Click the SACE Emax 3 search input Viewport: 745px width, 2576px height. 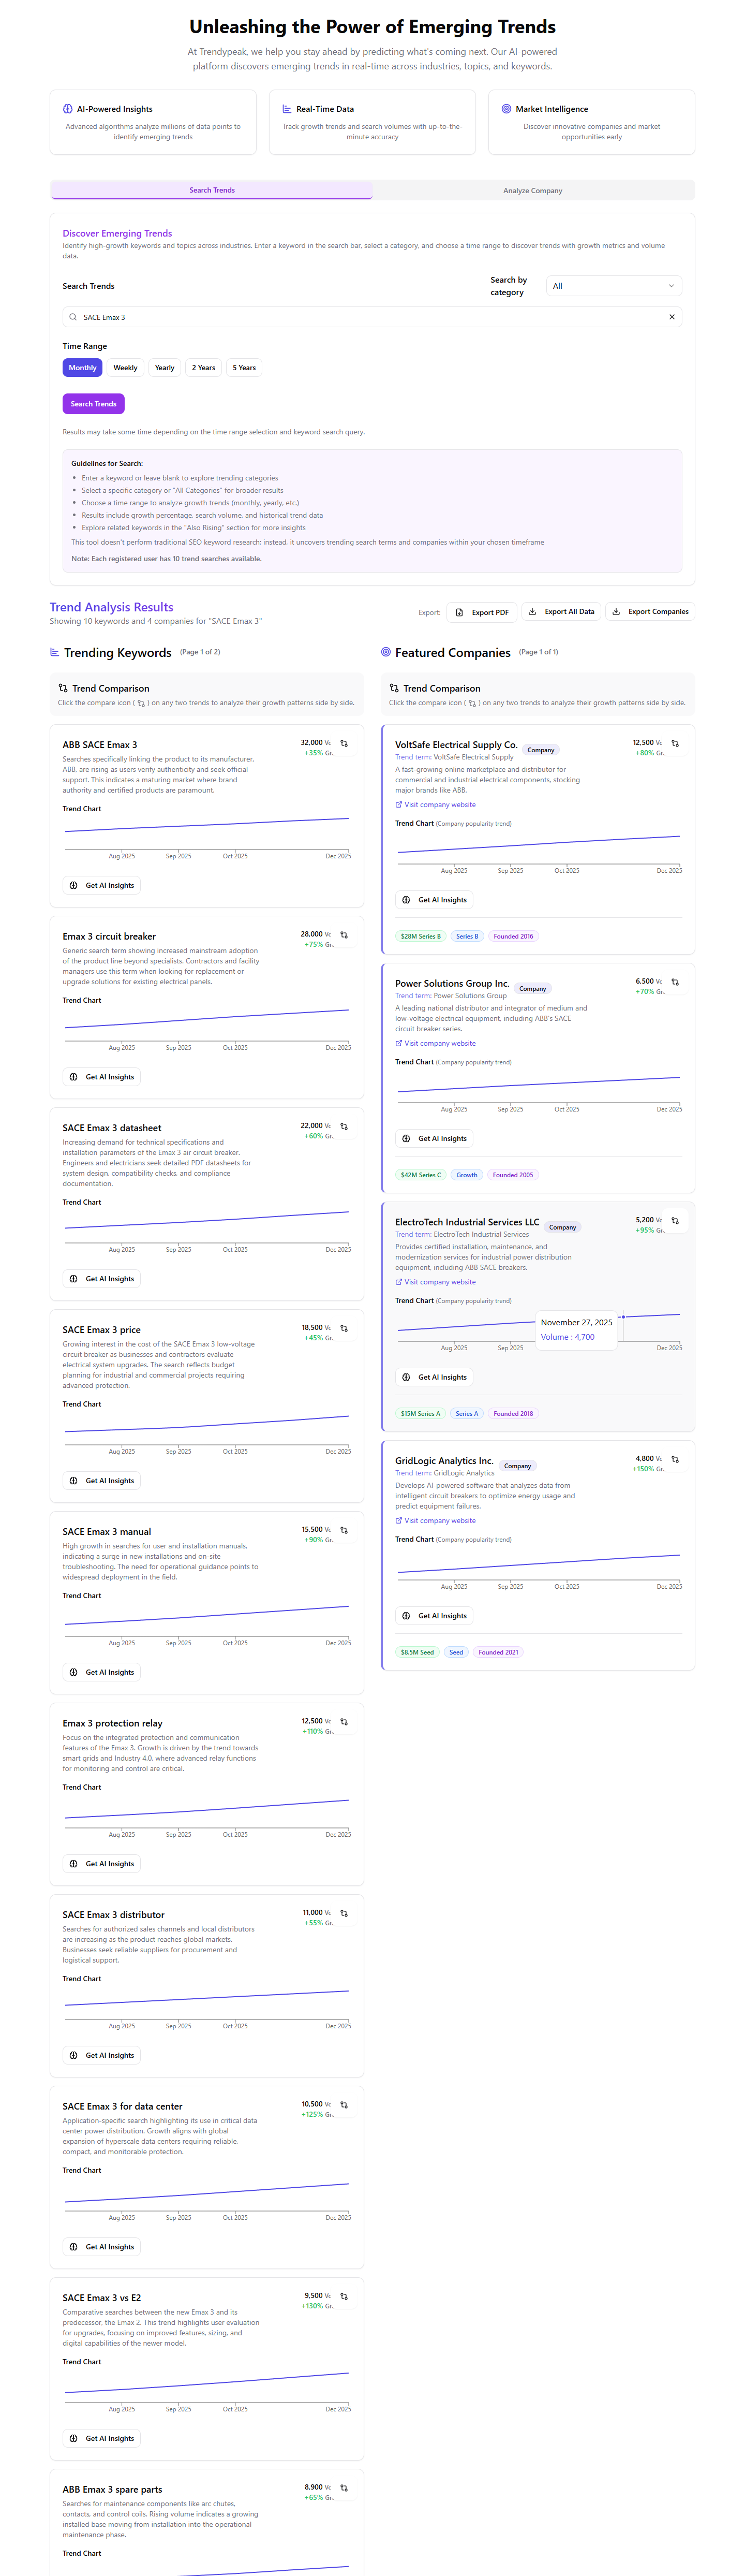coord(370,317)
